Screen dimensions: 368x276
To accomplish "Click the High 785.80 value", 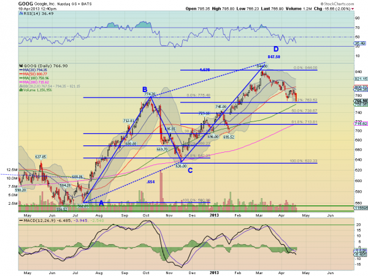I will (x=223, y=9).
